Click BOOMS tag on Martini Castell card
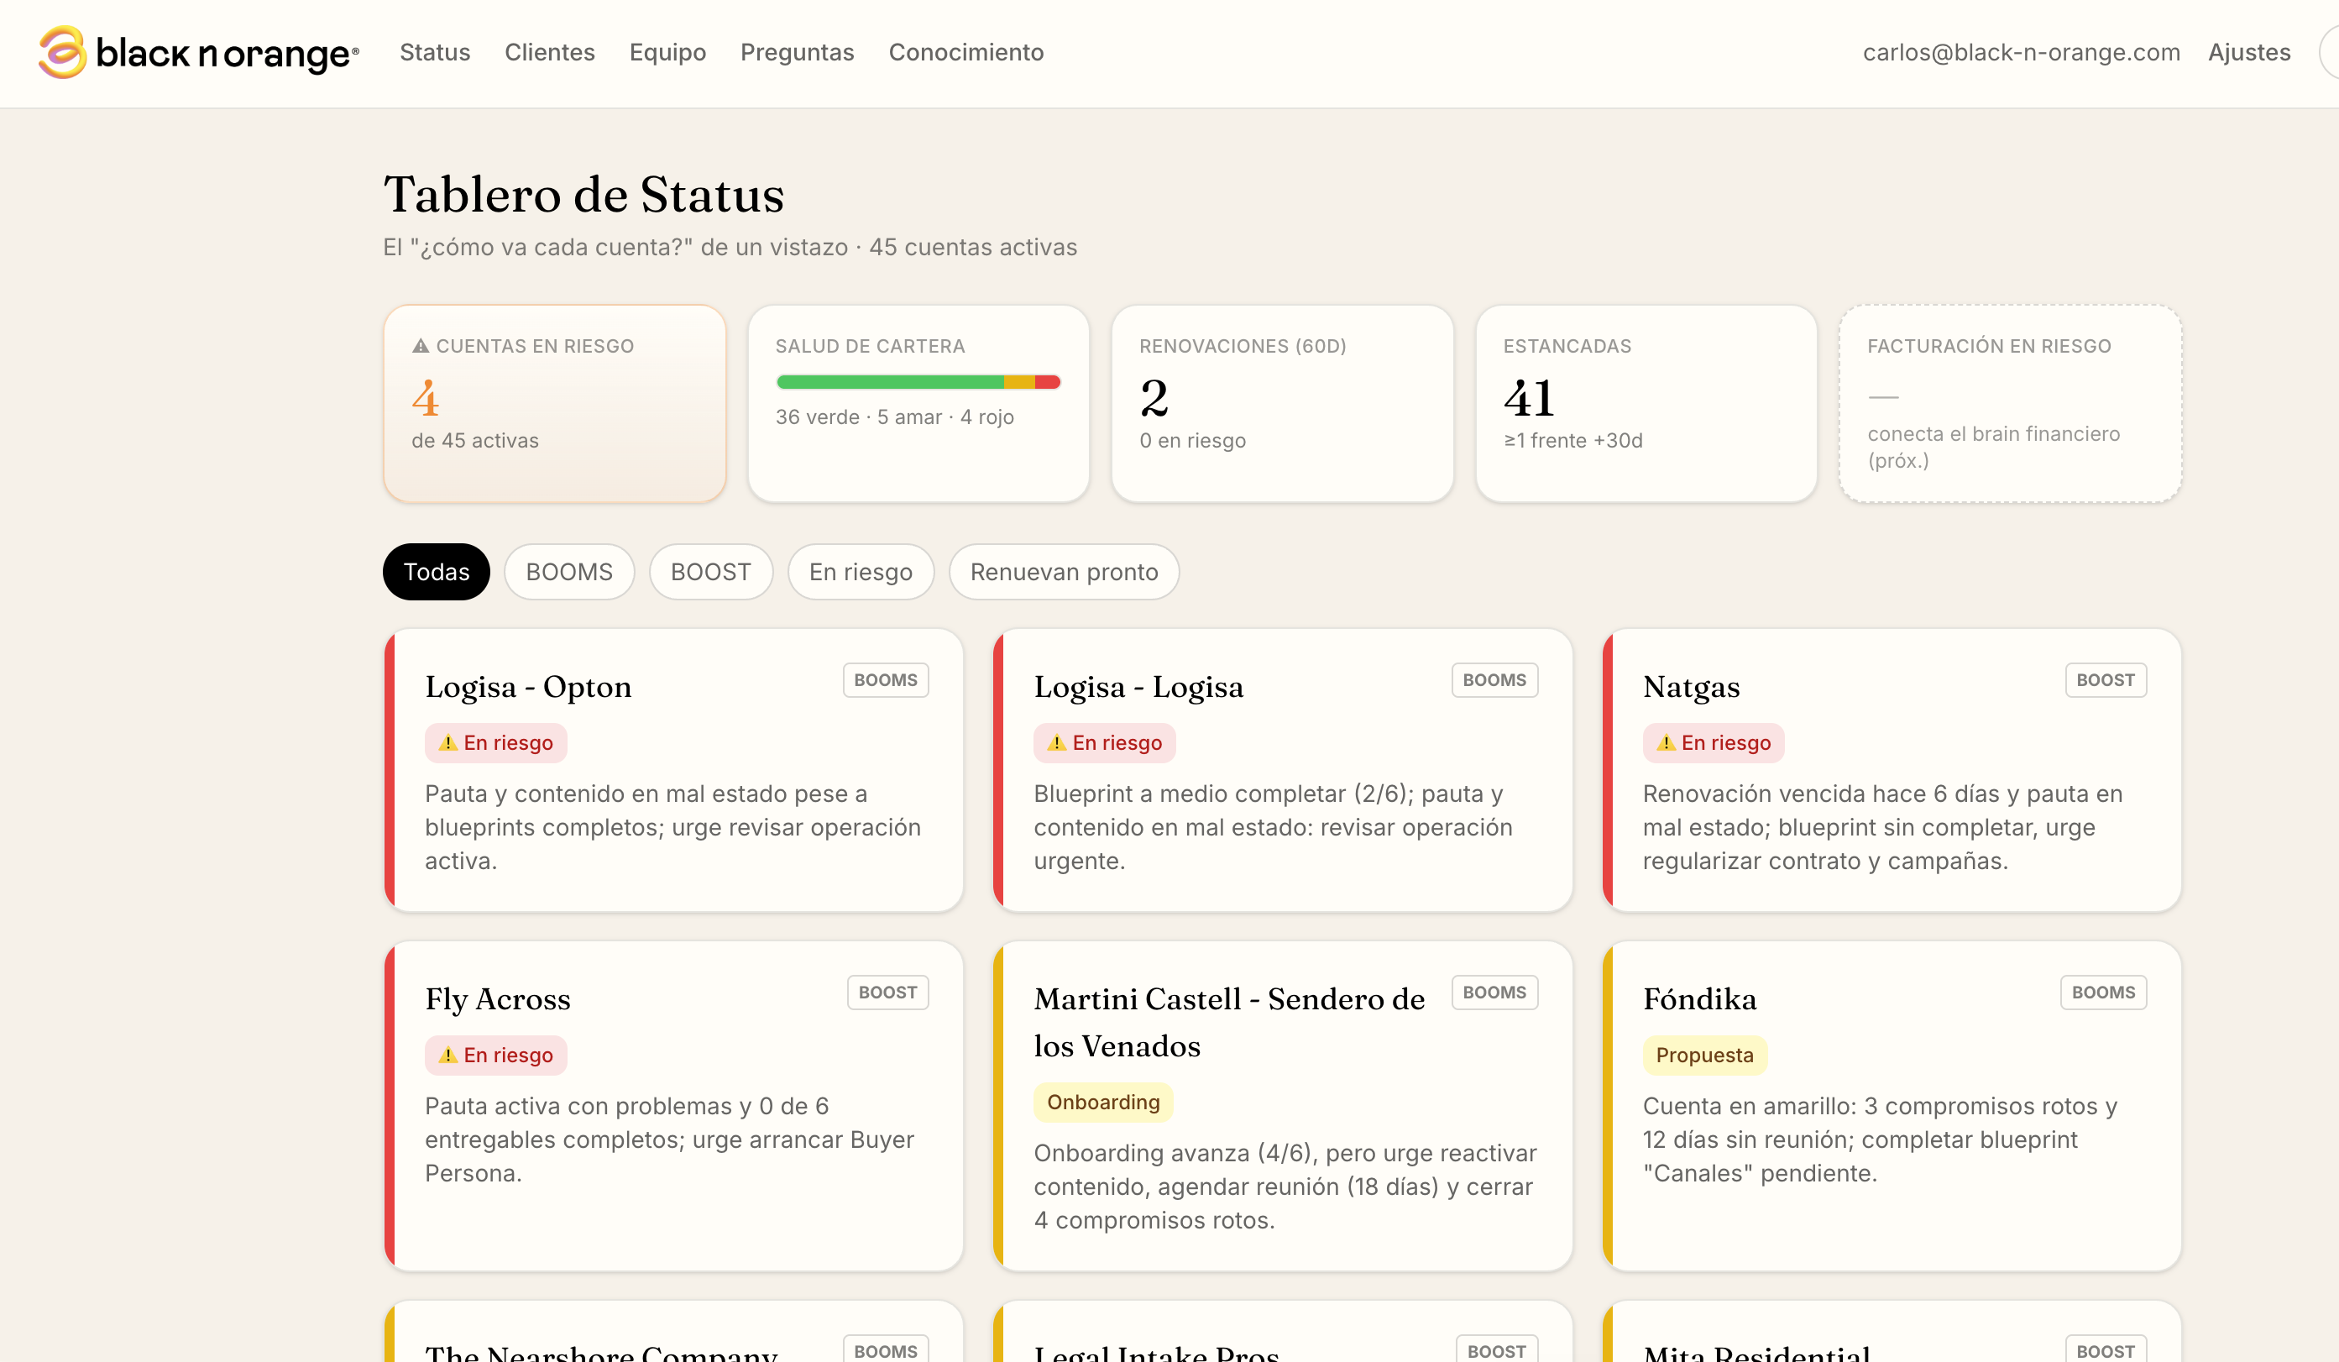This screenshot has width=2339, height=1362. click(x=1494, y=992)
